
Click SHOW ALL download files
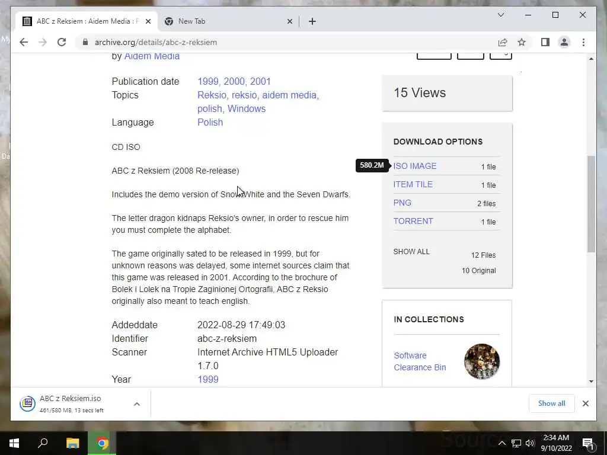pos(411,251)
